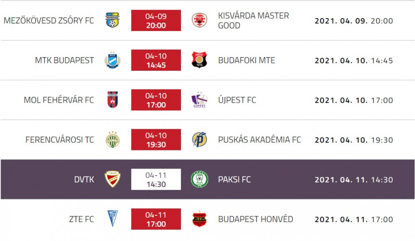The height and width of the screenshot is (241, 415).
Task: Click the Kisvárda Master Good crest
Action: click(199, 20)
